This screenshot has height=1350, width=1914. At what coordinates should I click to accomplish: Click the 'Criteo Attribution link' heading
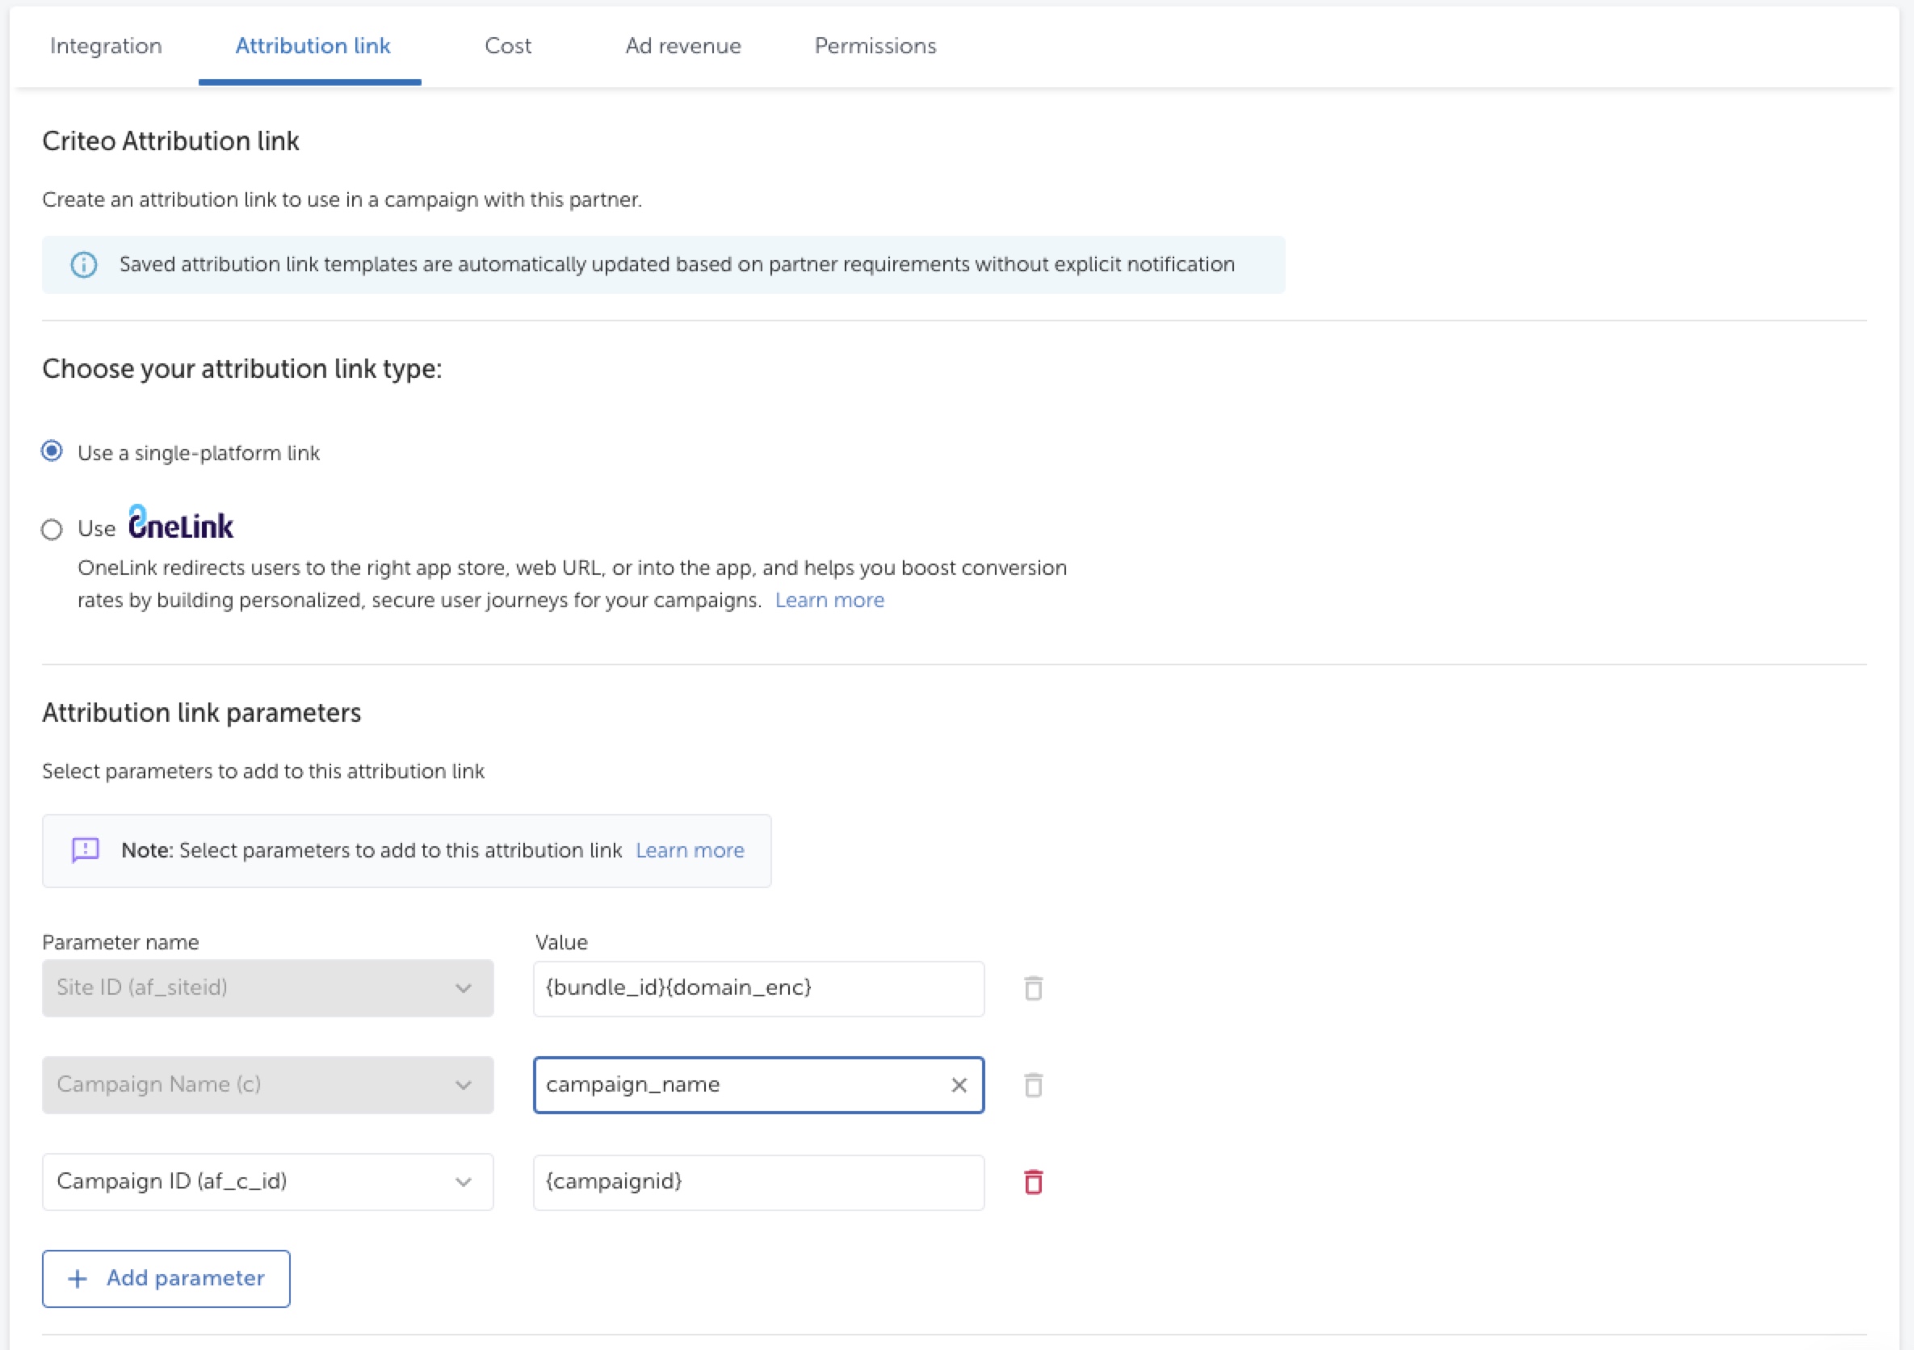171,140
